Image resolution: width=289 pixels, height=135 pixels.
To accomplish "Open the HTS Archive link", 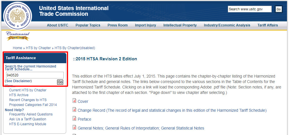I will (x=19, y=95).
